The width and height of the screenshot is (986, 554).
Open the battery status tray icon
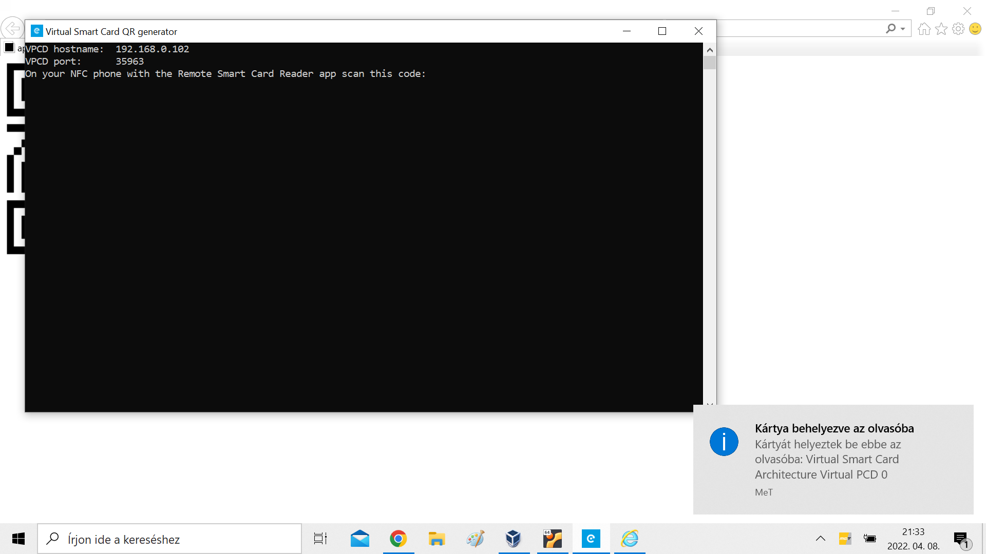[x=870, y=539]
